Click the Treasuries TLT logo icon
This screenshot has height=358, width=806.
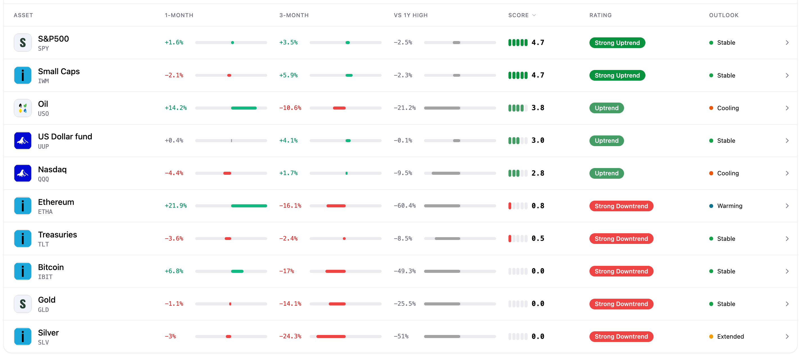[x=23, y=239]
